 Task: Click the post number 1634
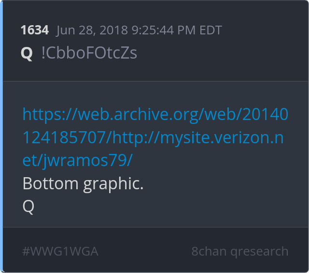(35, 30)
